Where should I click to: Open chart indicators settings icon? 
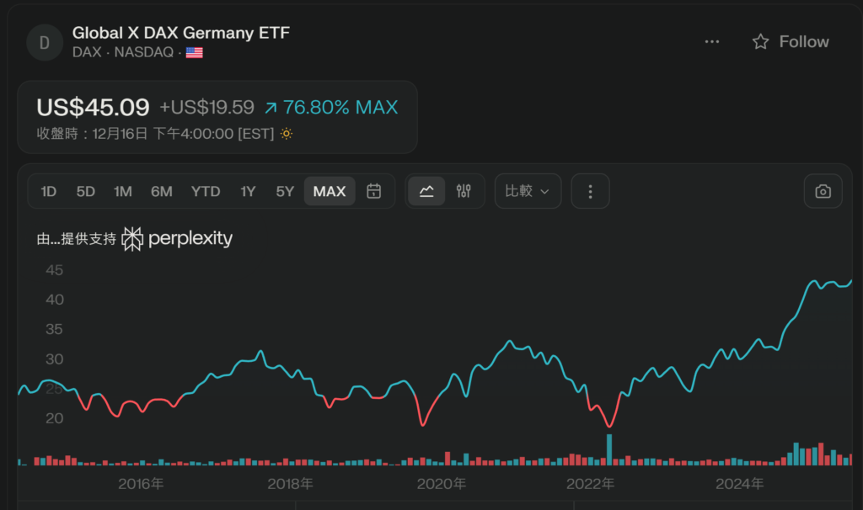pyautogui.click(x=464, y=192)
